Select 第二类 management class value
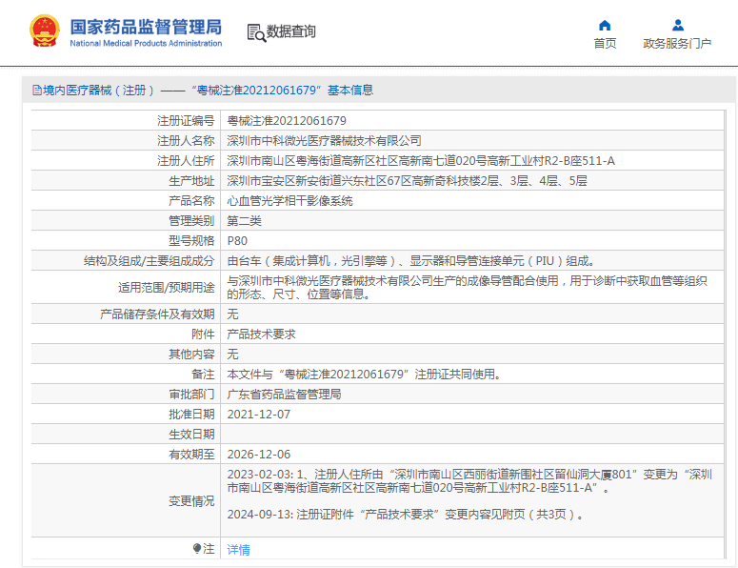The width and height of the screenshot is (738, 568). pyautogui.click(x=245, y=220)
